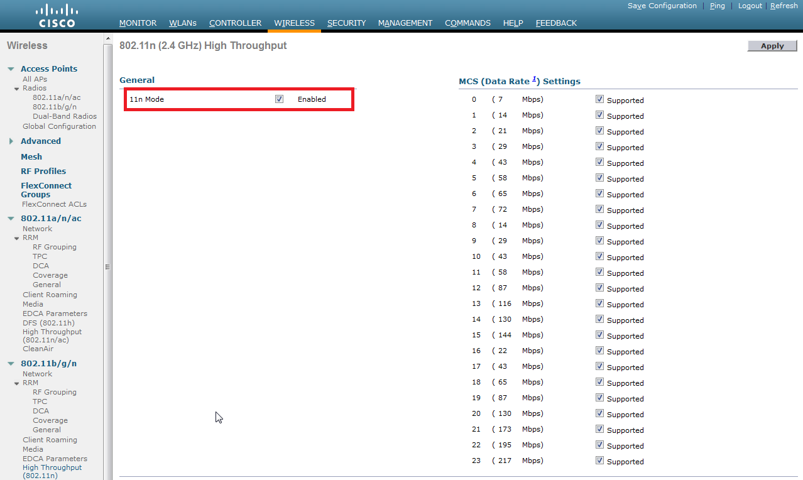Click the Logout link
Screen dimensions: 803x480
(750, 6)
